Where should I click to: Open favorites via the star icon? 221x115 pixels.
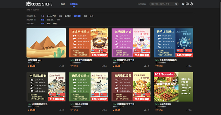(x=183, y=4)
